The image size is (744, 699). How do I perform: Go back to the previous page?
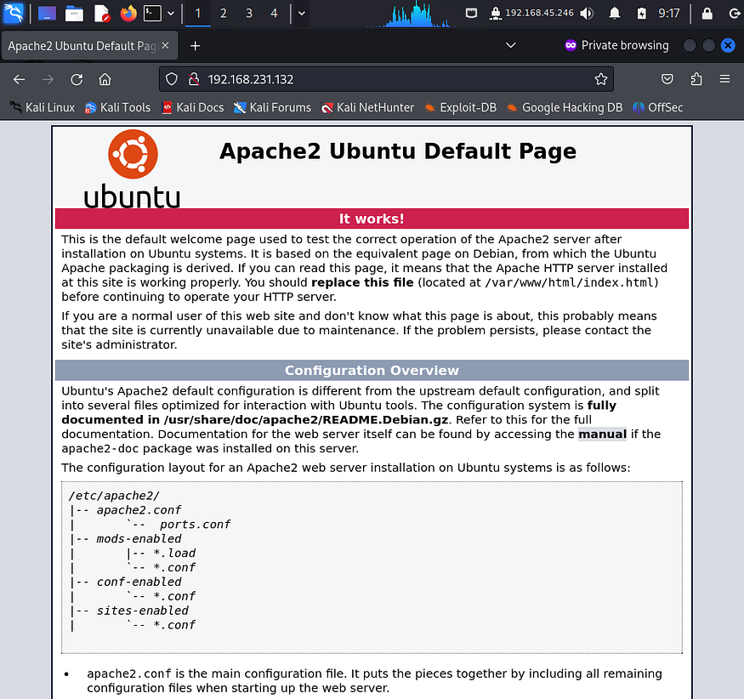coord(19,79)
